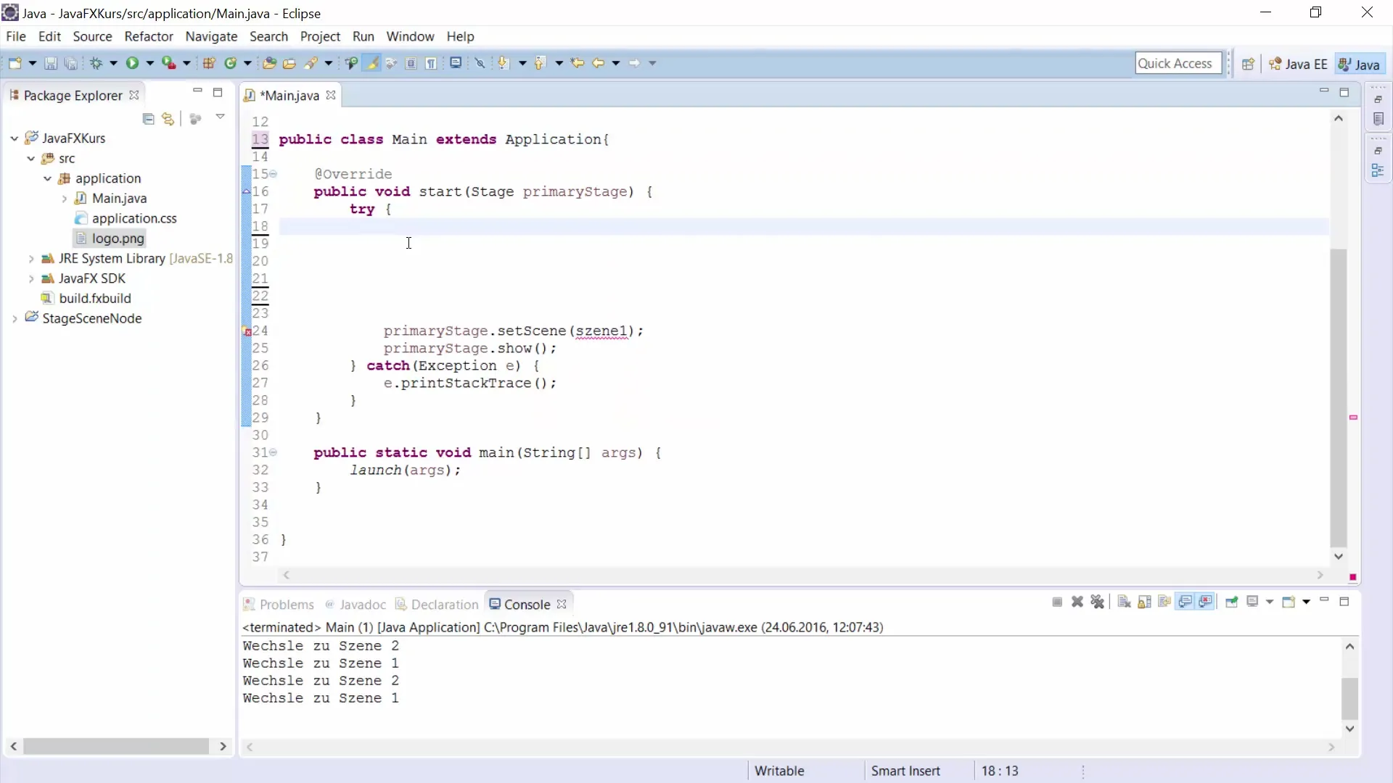Open the Run configurations dropdown arrow
Image resolution: width=1393 pixels, height=783 pixels.
pos(150,63)
